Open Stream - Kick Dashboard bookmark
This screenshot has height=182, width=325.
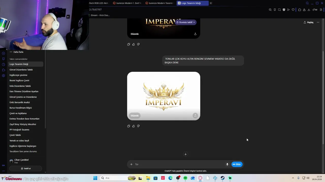100,15
